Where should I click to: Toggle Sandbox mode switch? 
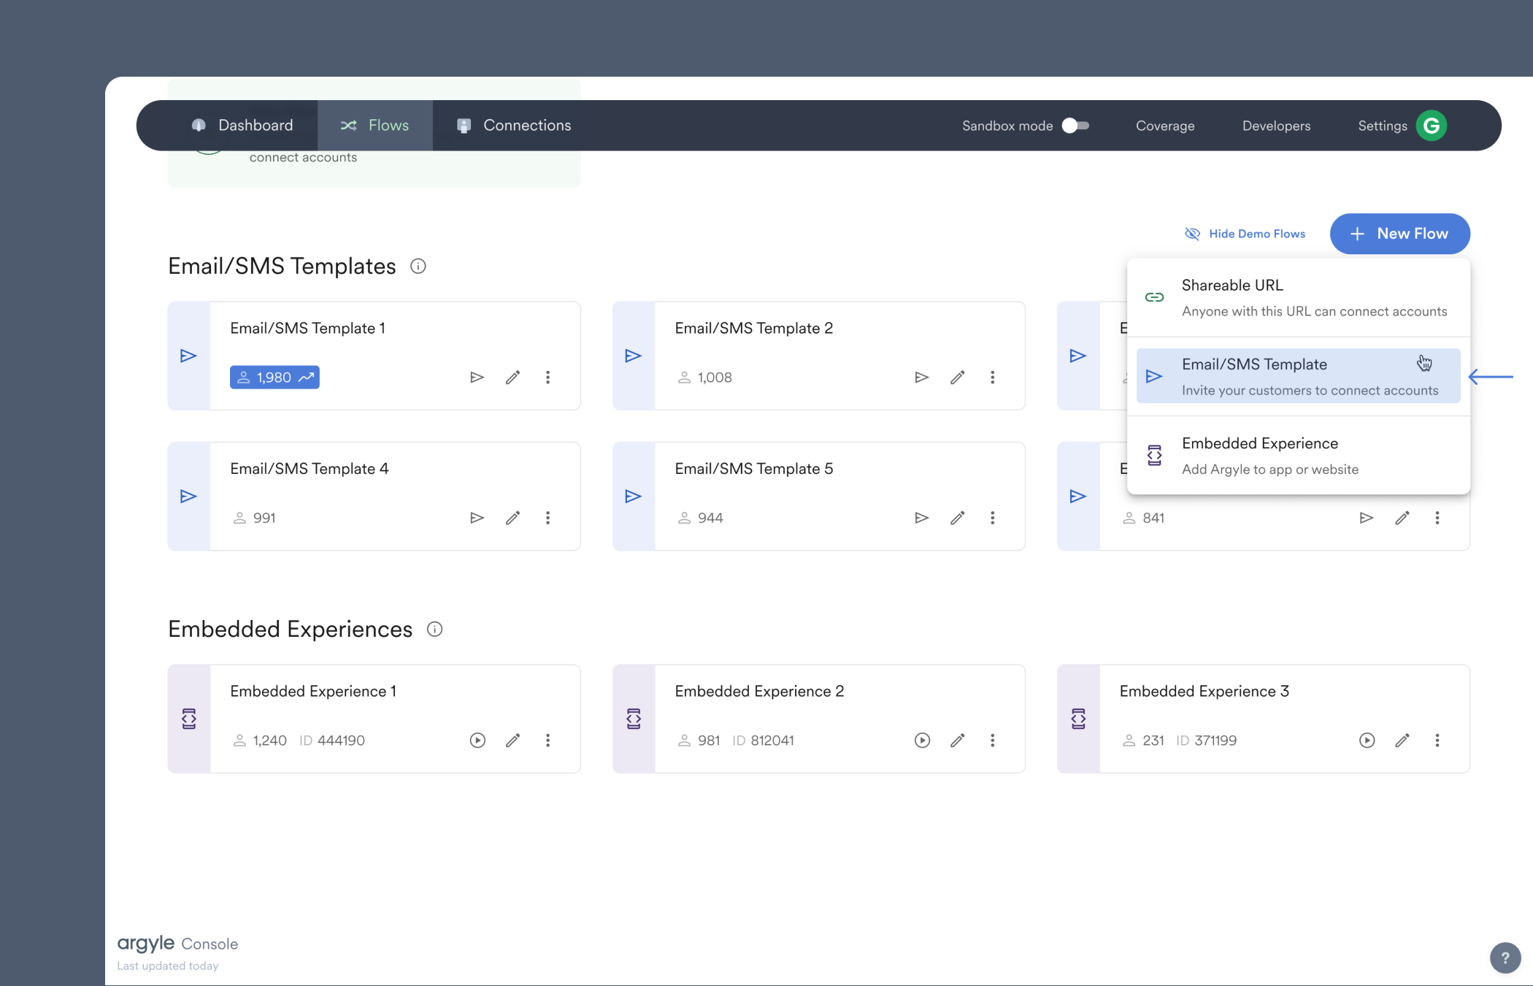[1075, 126]
